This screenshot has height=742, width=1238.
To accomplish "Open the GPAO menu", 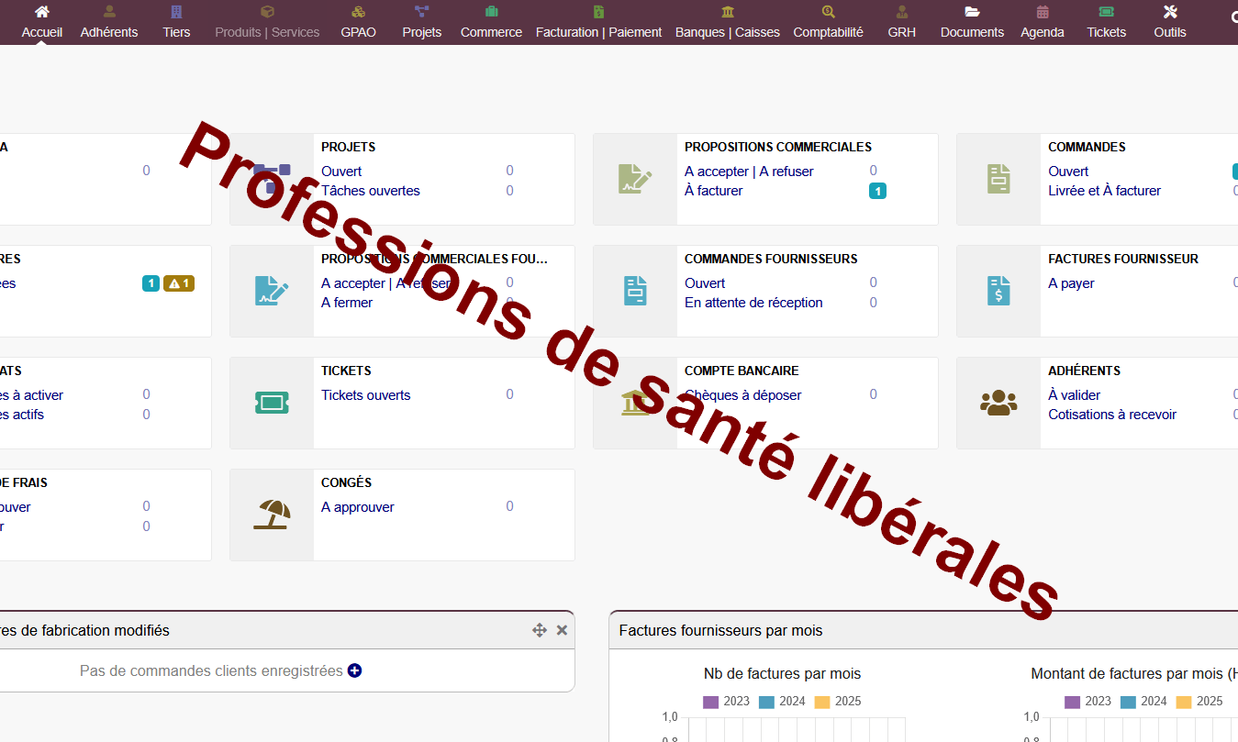I will [x=358, y=23].
